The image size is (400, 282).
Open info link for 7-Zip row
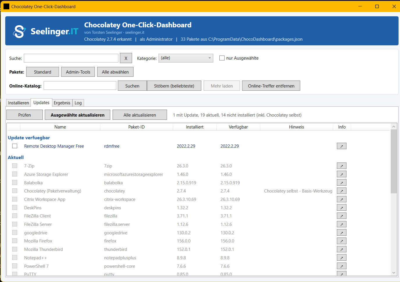point(342,166)
